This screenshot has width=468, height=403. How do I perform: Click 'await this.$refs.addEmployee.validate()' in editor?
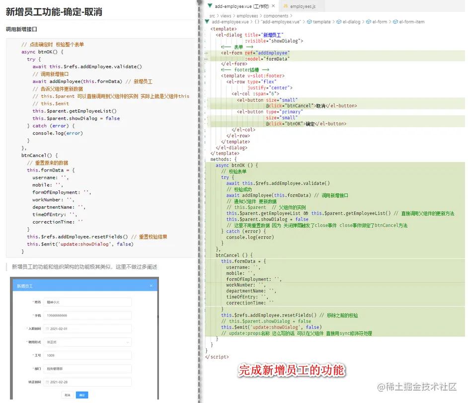[278, 183]
